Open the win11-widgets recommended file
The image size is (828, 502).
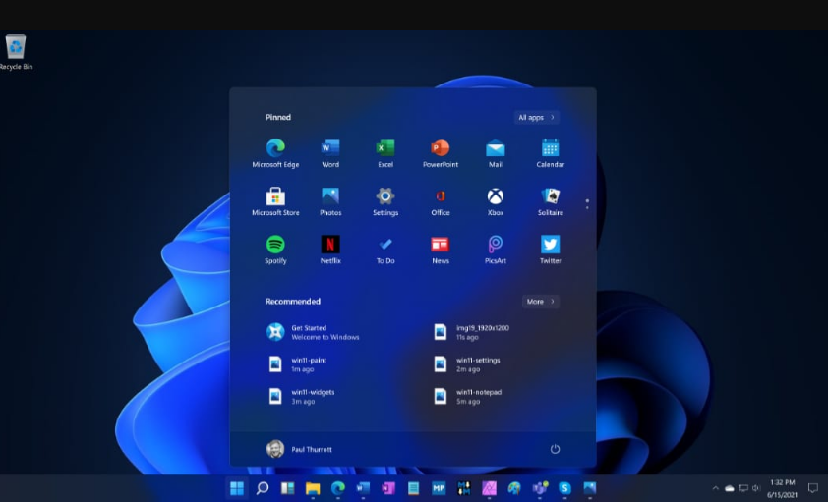pos(301,397)
